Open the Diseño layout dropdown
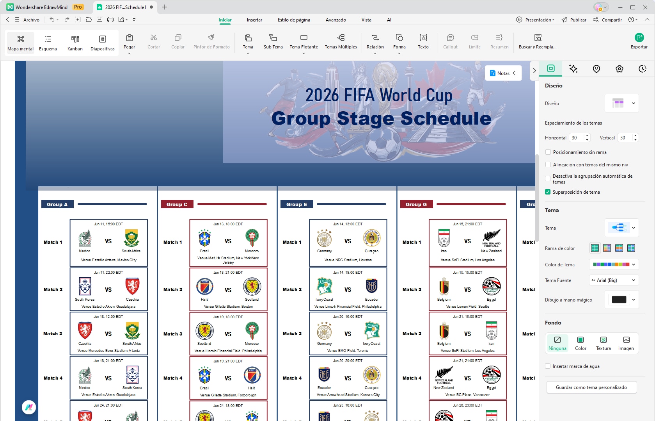655x421 pixels. (x=622, y=103)
